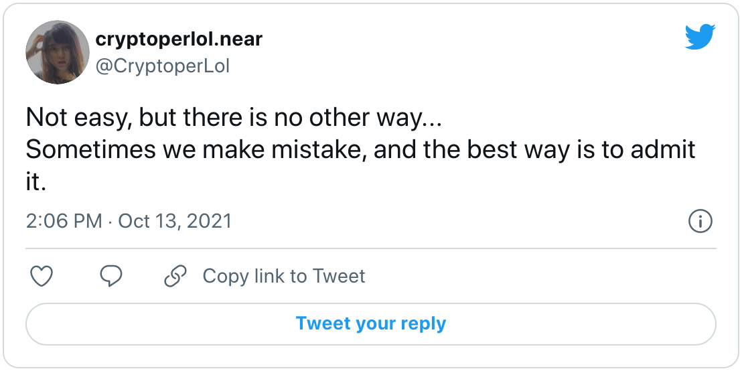The width and height of the screenshot is (742, 371).
Task: Open Twitter via the blue bird logo
Action: click(700, 38)
